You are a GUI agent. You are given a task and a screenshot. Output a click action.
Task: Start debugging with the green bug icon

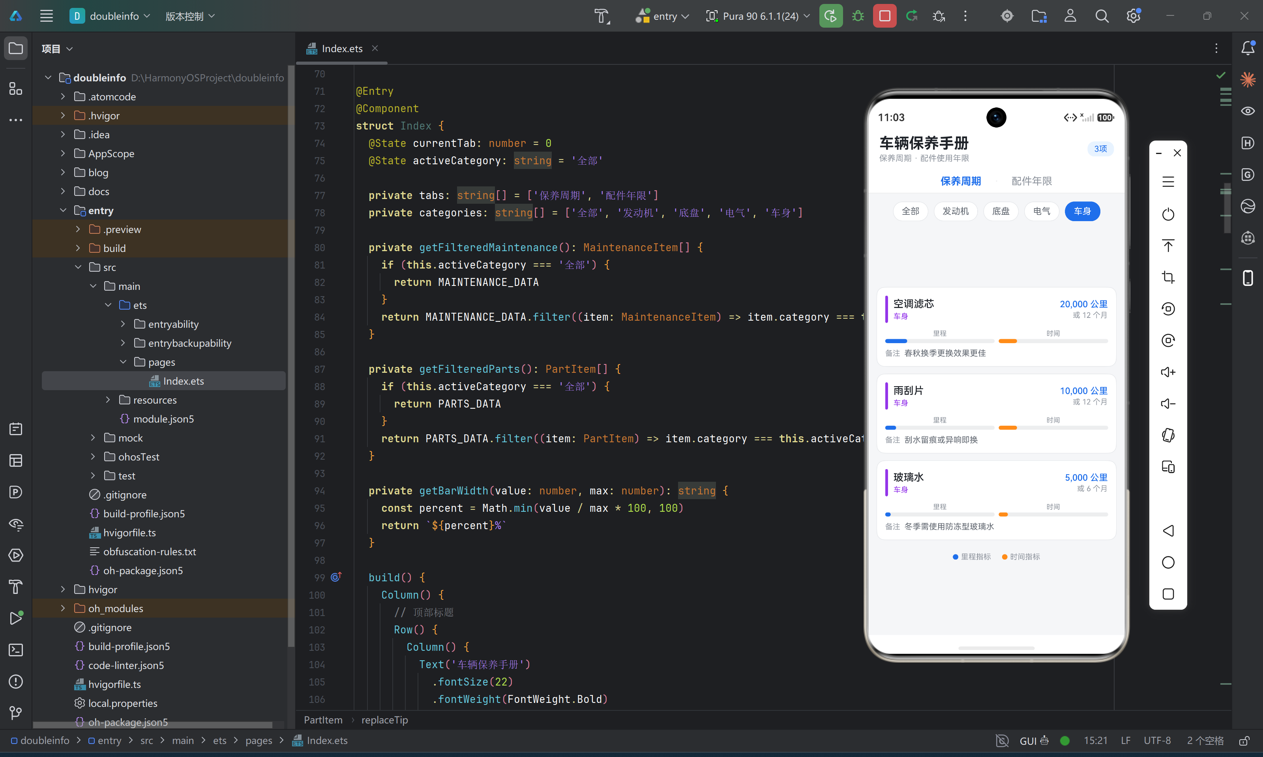pos(858,16)
